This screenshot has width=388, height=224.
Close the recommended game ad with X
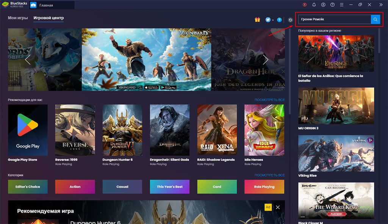[x=278, y=207]
